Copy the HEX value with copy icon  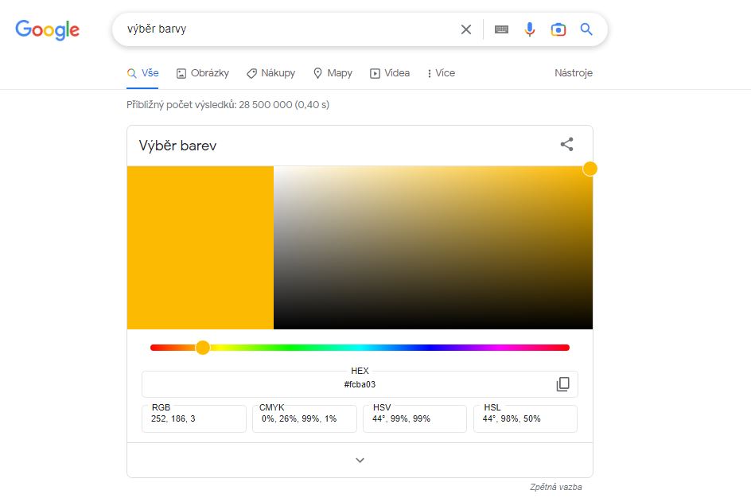(562, 384)
